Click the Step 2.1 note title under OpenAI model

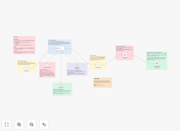pos(43,70)
